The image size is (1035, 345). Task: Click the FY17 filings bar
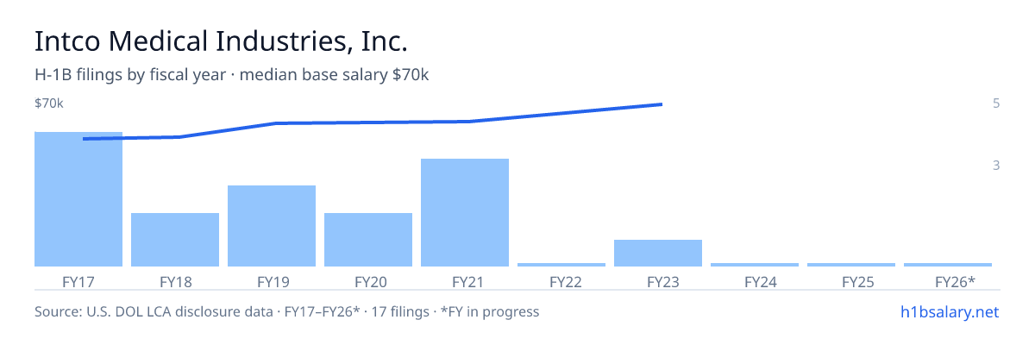[78, 199]
